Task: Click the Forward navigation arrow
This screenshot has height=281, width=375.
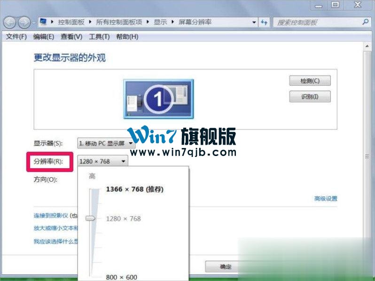Action: (x=24, y=23)
